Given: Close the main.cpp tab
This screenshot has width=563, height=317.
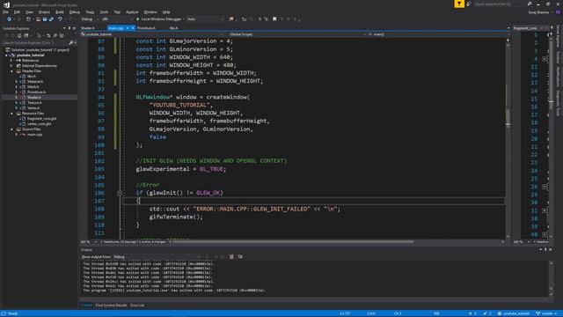Looking at the screenshot, I should (133, 28).
